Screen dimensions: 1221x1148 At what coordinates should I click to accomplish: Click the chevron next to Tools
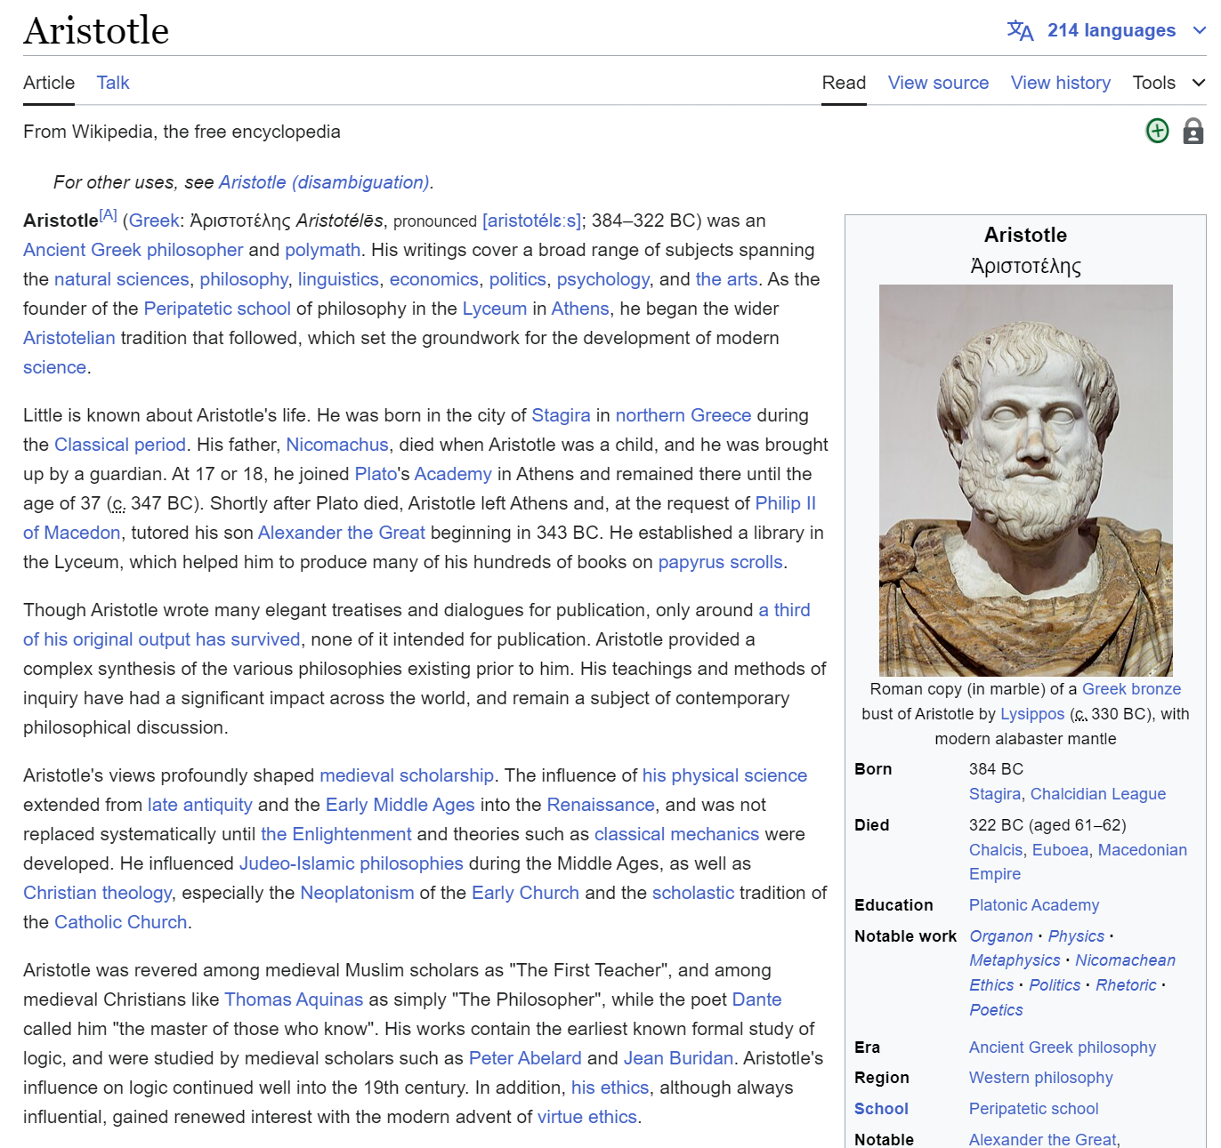pyautogui.click(x=1199, y=83)
